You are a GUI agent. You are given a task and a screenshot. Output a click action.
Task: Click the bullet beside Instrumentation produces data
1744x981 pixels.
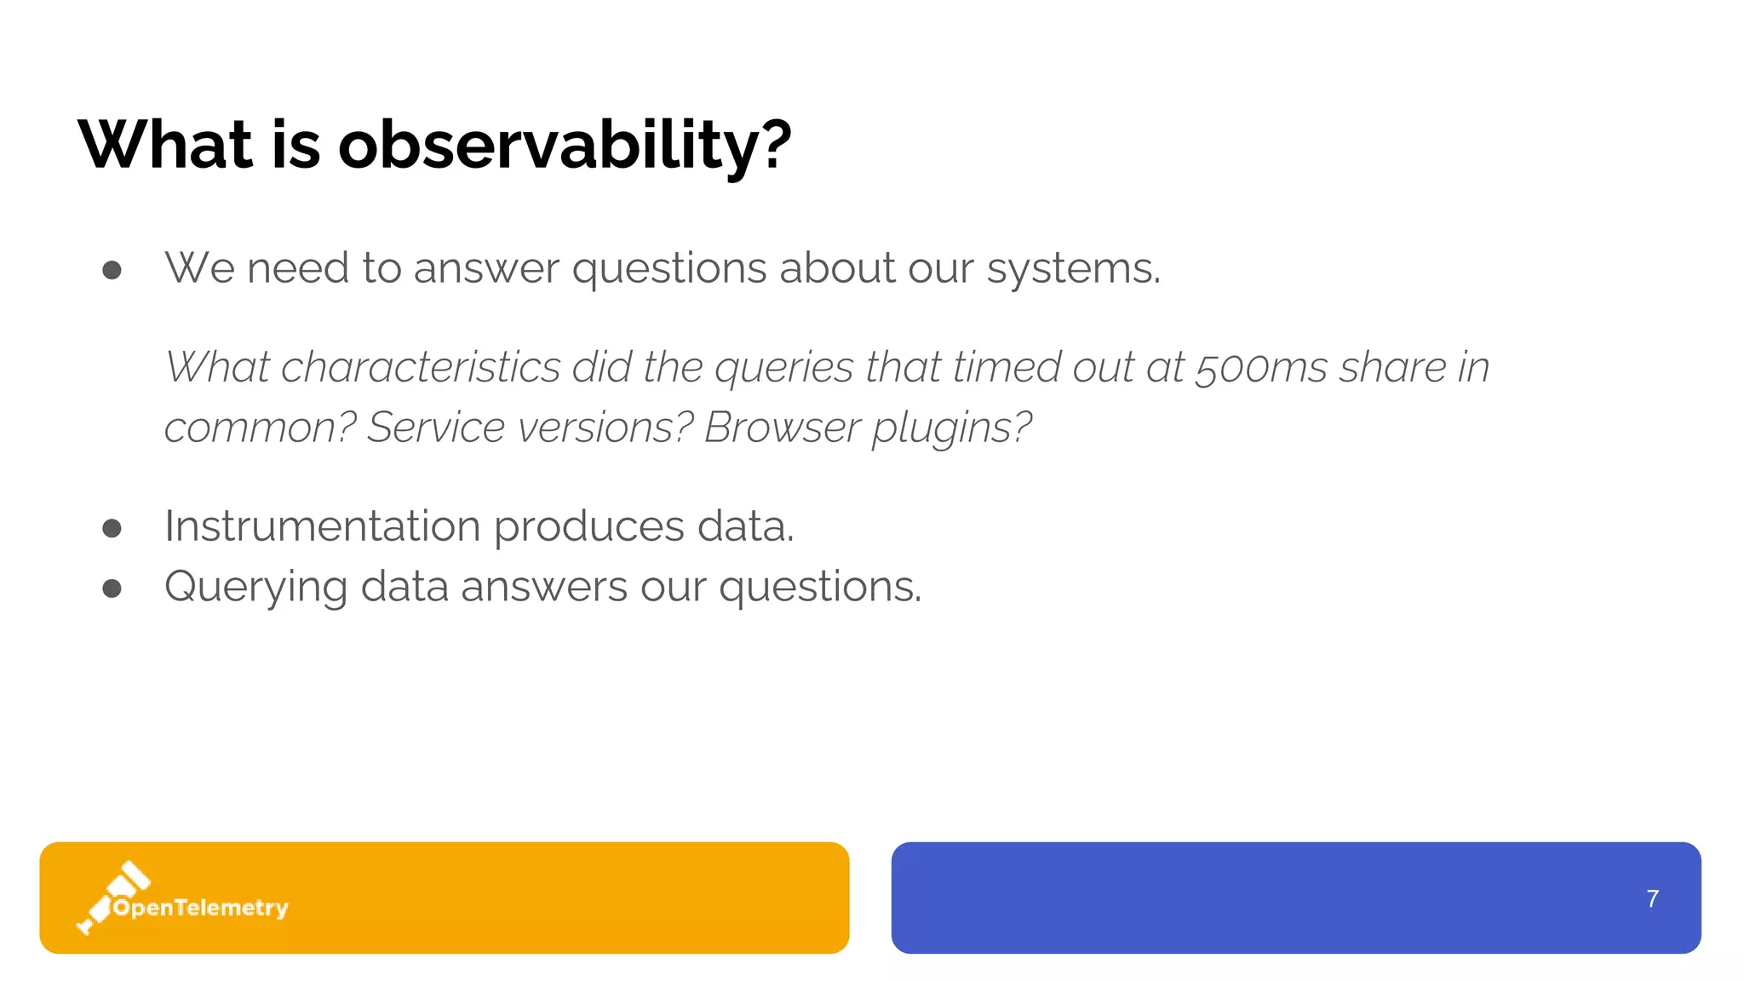[112, 529]
